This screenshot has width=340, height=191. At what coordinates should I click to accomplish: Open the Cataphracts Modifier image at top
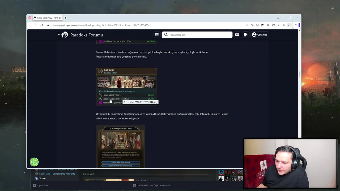coord(126,42)
